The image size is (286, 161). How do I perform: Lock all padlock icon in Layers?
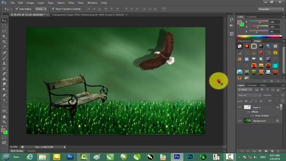pyautogui.click(x=261, y=101)
